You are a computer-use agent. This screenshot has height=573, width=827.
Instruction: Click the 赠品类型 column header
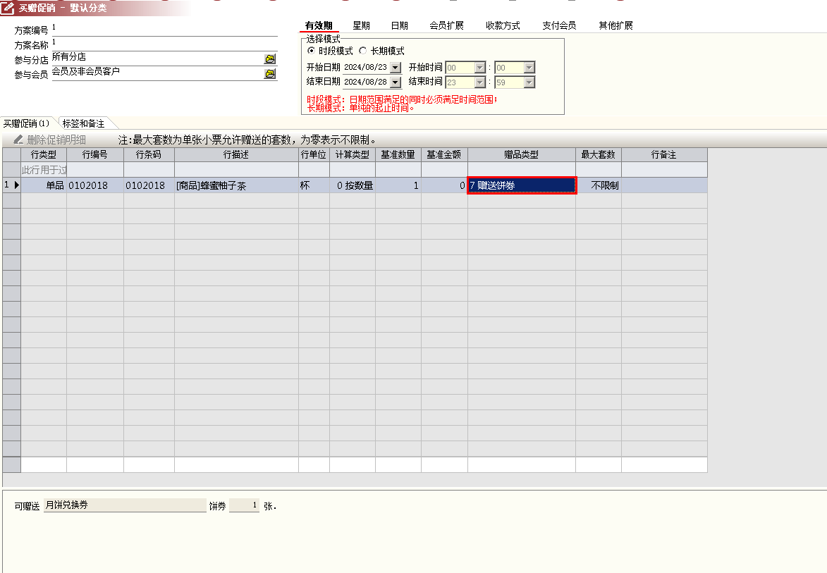pos(522,154)
